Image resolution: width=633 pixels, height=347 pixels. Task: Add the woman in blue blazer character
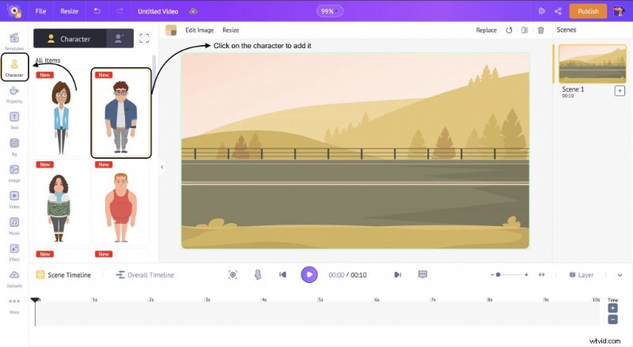[62, 113]
